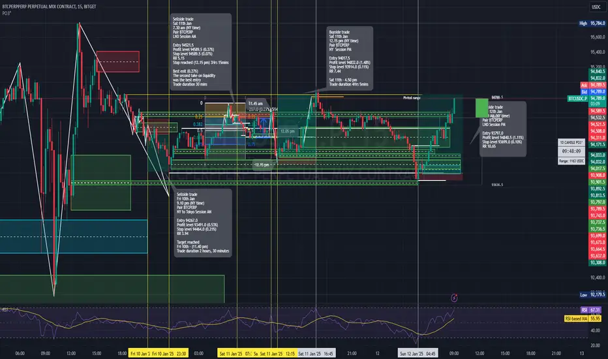Viewport: 608px width, 359px height.
Task: Click the 93,308.0 price axis tag
Action: pos(598,263)
